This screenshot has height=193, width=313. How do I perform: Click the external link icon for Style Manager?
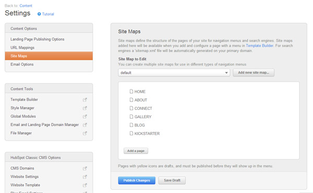pyautogui.click(x=85, y=108)
